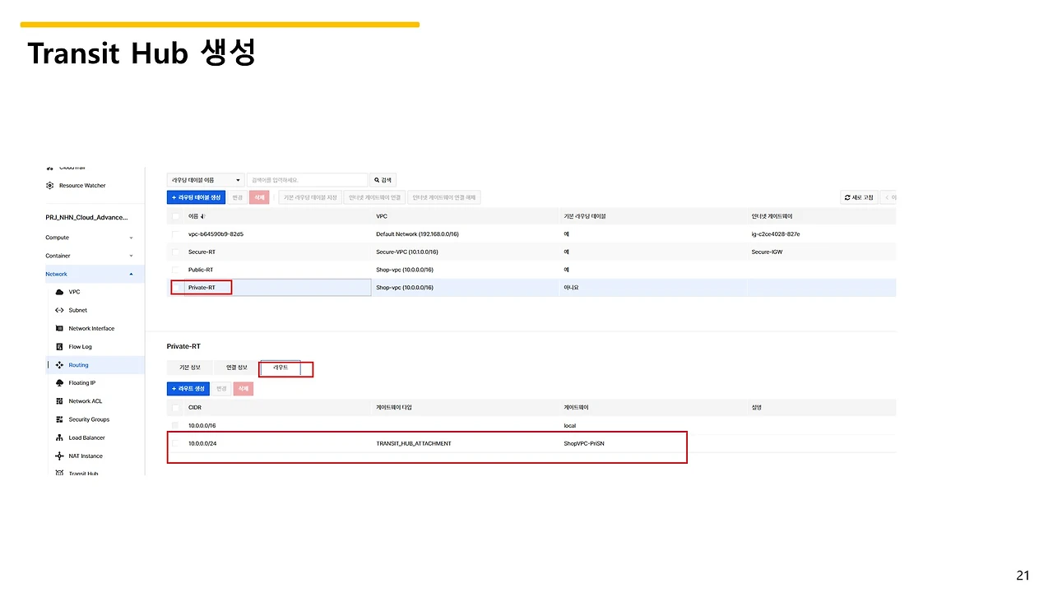The width and height of the screenshot is (1053, 592).
Task: Click the Secure-RT table name
Action: tap(202, 252)
